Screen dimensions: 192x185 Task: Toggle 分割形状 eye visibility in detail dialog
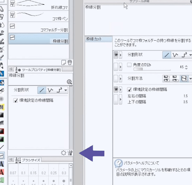[116, 55]
